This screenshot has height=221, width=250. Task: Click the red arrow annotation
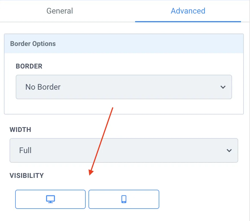[101, 141]
